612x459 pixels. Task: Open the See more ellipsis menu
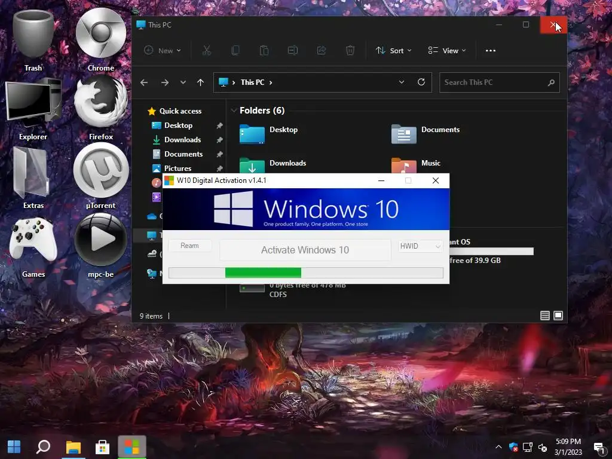coord(491,50)
